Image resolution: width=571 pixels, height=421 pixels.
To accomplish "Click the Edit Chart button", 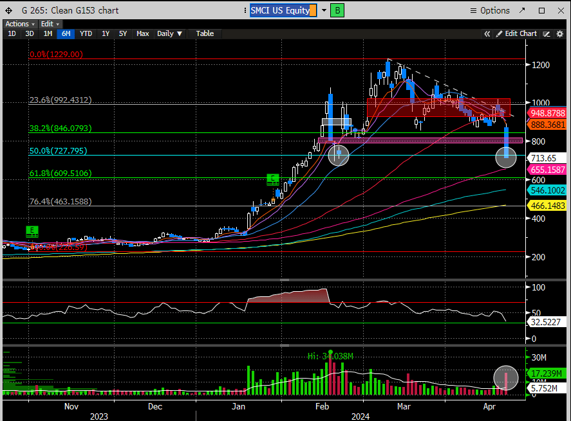I will coord(520,33).
